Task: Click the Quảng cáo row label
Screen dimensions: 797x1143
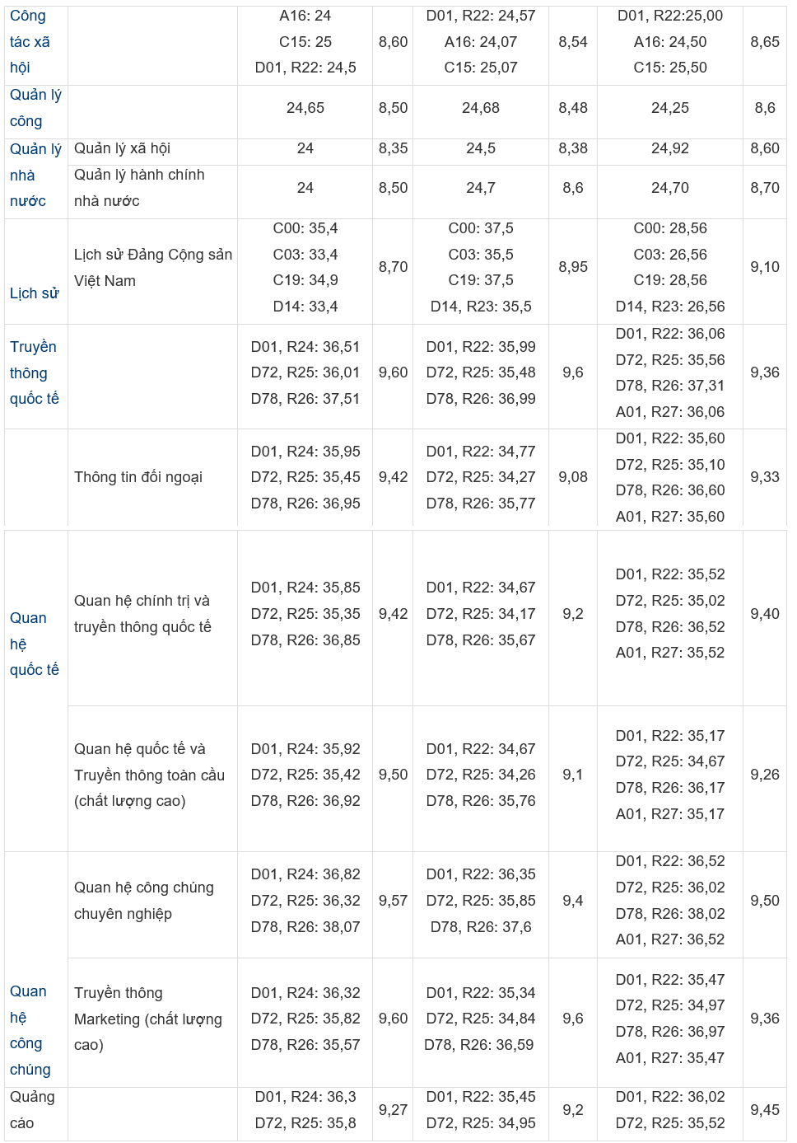Action: pyautogui.click(x=32, y=1110)
